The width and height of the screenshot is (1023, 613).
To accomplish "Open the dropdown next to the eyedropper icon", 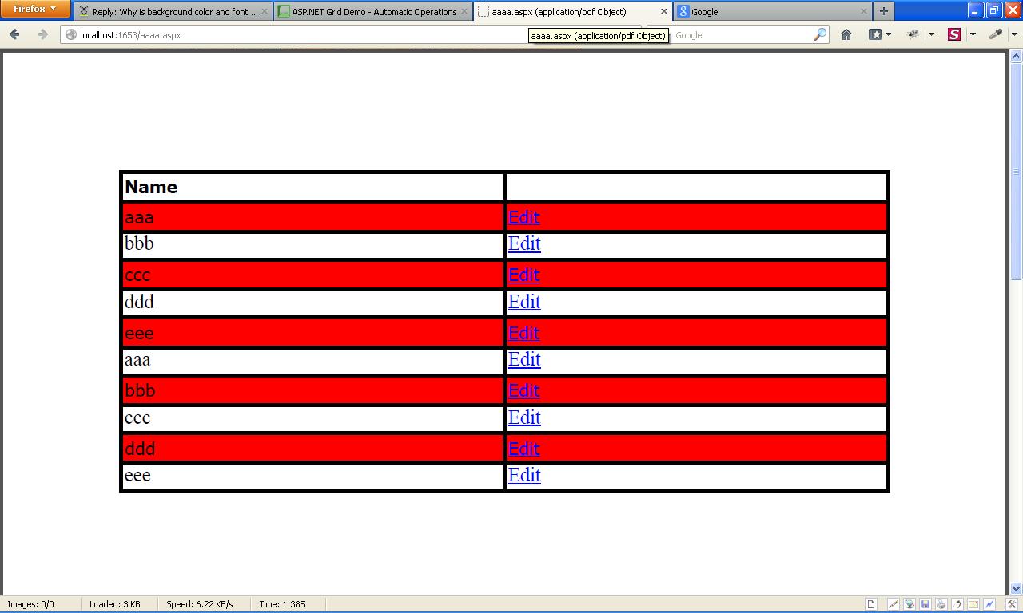I will 1013,35.
